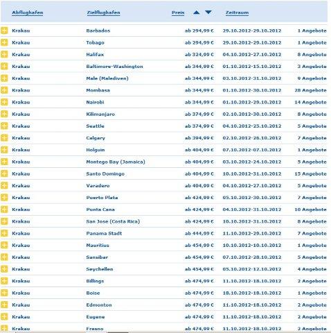The width and height of the screenshot is (331, 333).
Task: Expand the Halifax row with its plus icon
Action: coord(4,54)
